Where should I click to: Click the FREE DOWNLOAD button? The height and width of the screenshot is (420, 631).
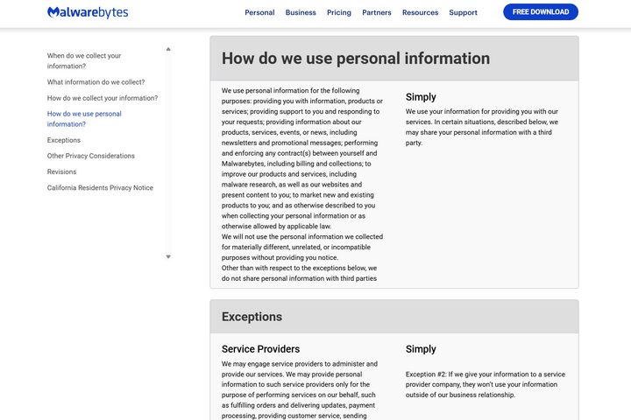[x=541, y=12]
